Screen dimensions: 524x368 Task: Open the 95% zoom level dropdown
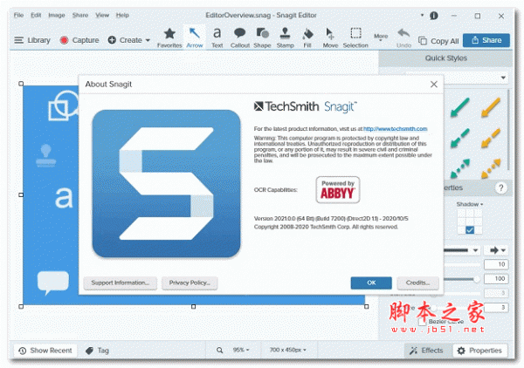click(241, 350)
